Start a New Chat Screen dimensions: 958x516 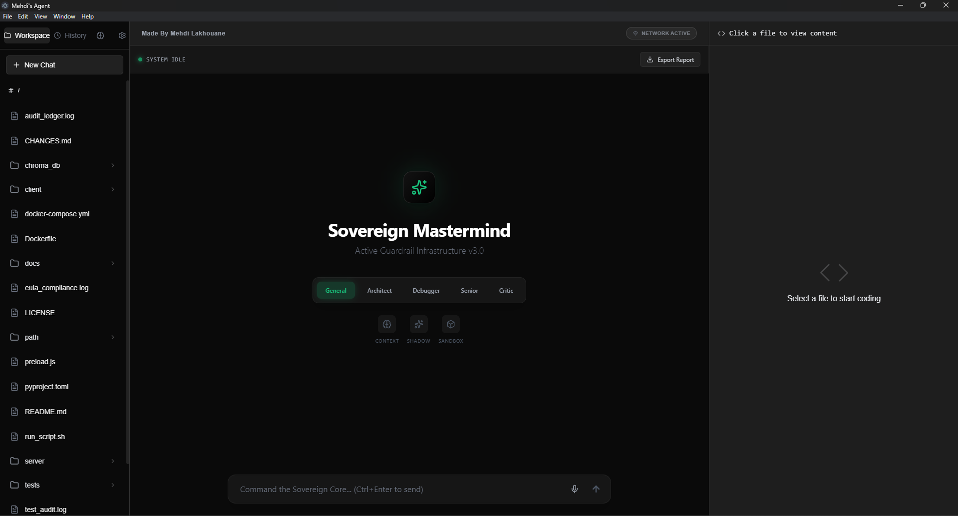(x=64, y=64)
